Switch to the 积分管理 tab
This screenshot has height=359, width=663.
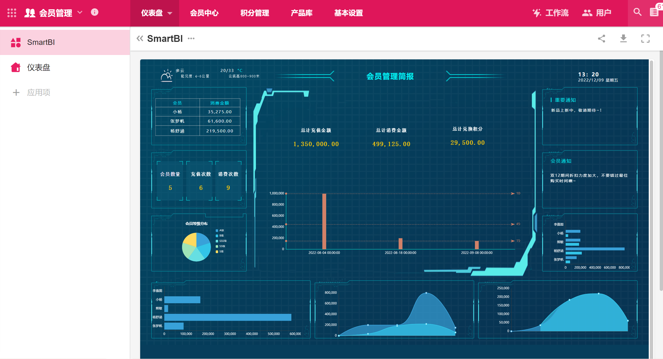pos(255,13)
